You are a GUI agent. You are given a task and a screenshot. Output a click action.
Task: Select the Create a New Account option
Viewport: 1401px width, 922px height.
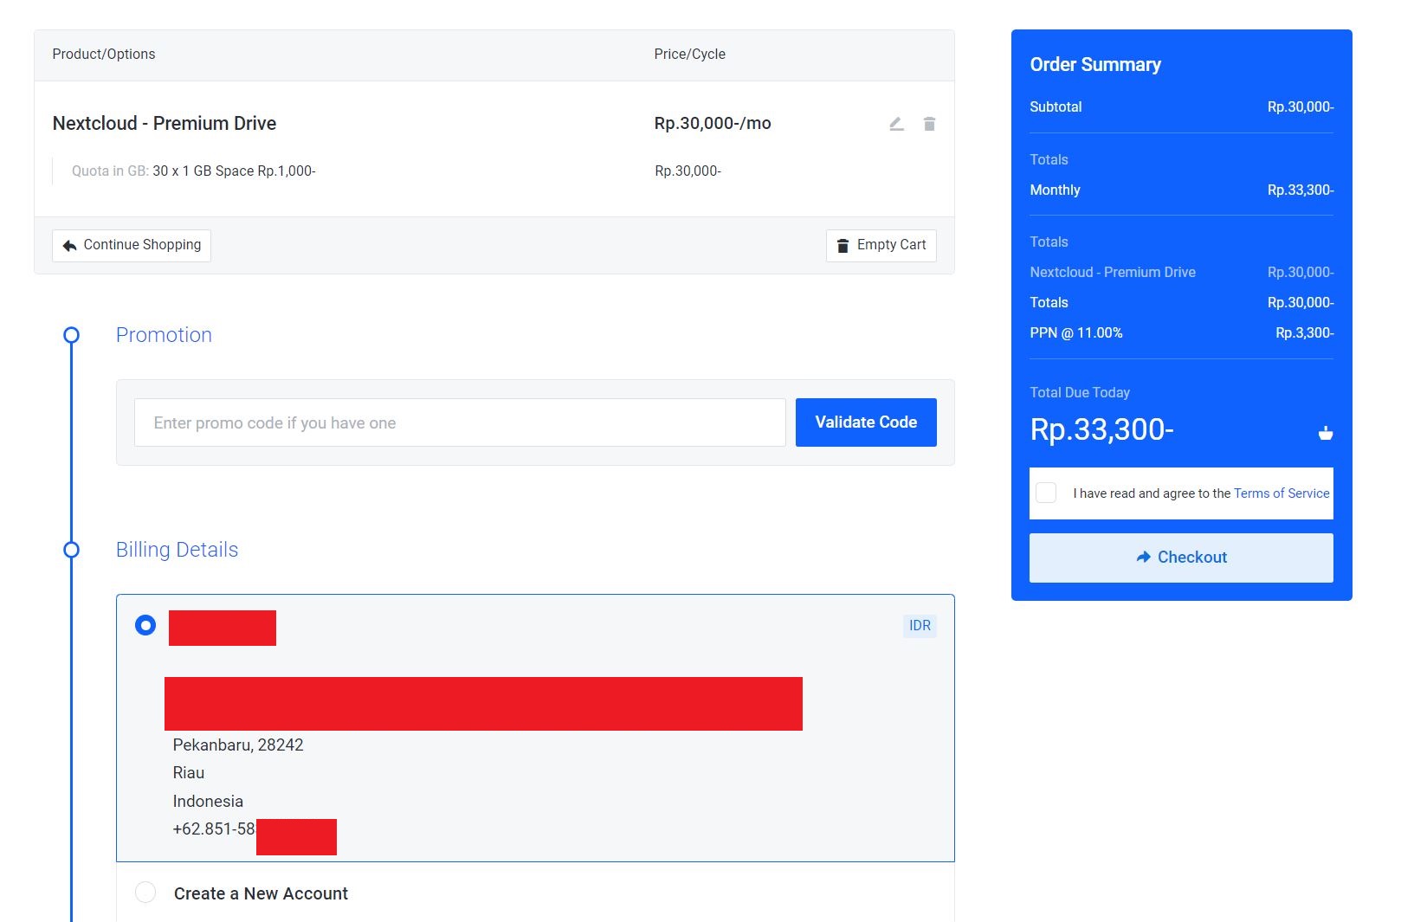tap(146, 893)
